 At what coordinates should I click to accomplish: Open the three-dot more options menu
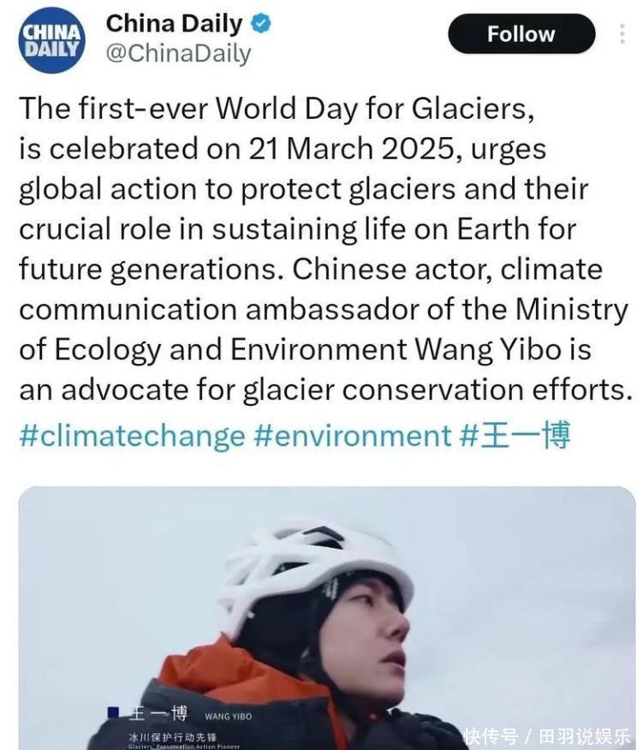pos(622,34)
